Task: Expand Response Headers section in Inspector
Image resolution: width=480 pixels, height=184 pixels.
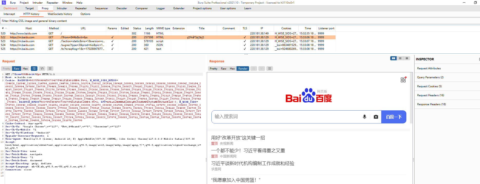Action: [x=431, y=104]
